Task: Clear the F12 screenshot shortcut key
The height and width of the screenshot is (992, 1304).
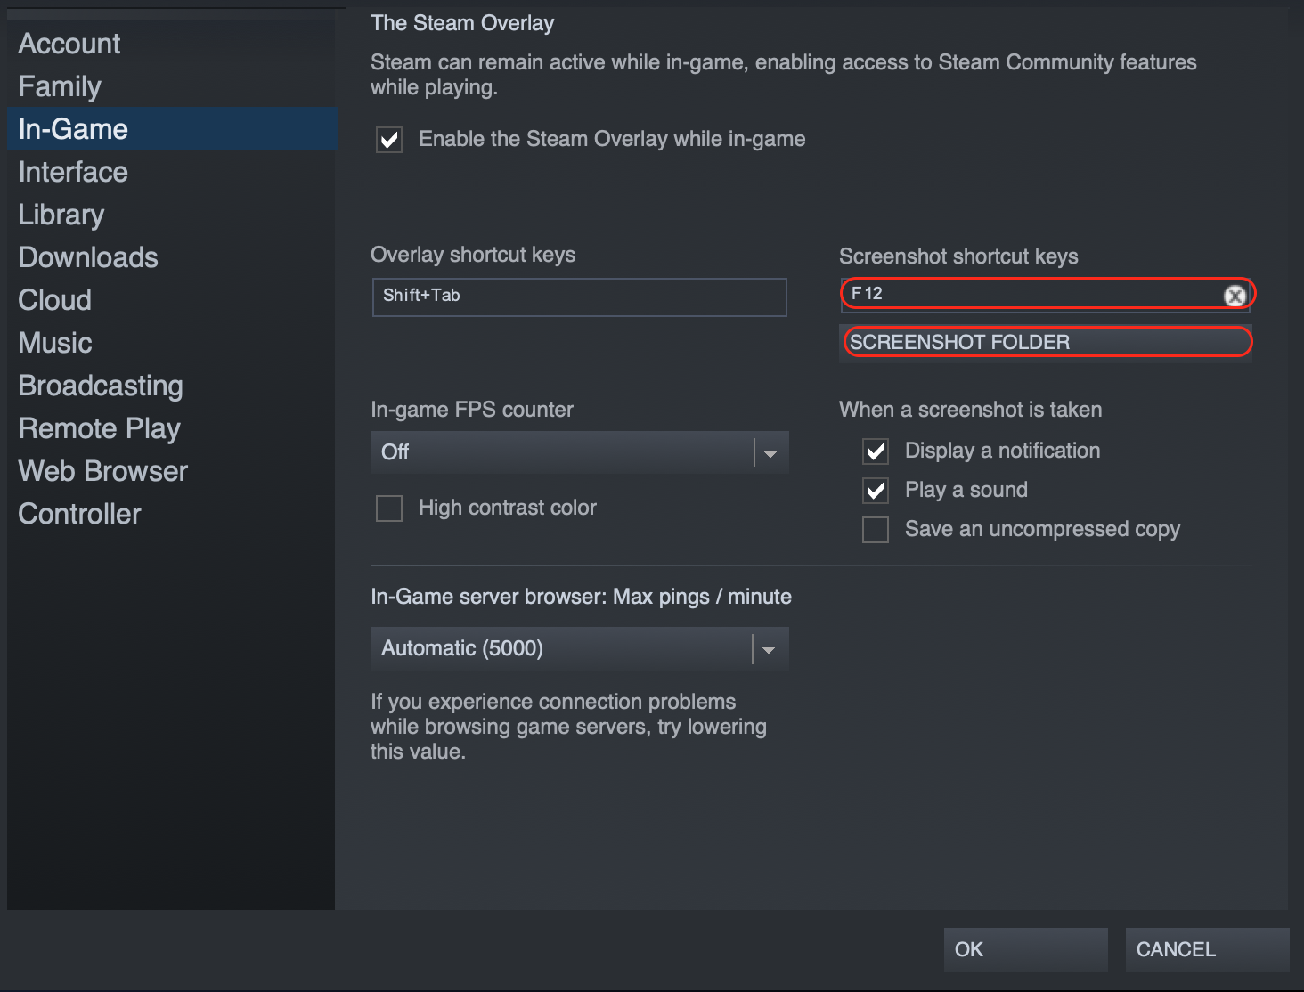Action: click(1235, 296)
